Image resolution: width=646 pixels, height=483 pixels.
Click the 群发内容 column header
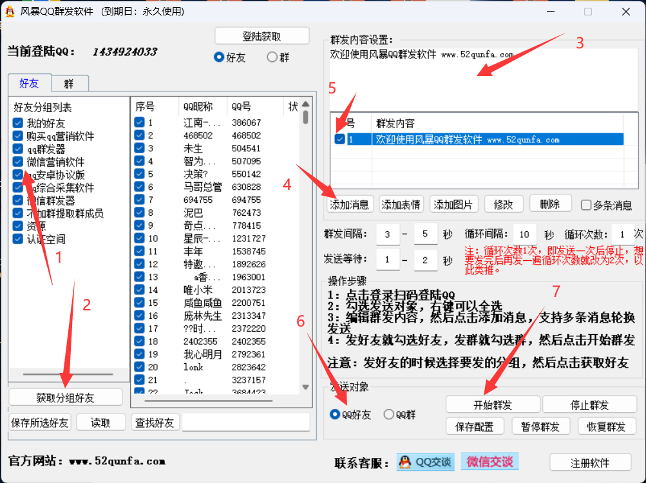(x=497, y=123)
